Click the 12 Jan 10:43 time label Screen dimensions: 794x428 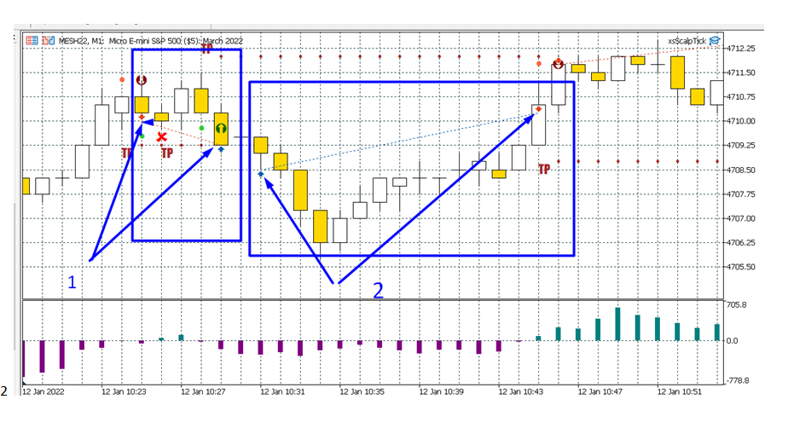[x=520, y=391]
